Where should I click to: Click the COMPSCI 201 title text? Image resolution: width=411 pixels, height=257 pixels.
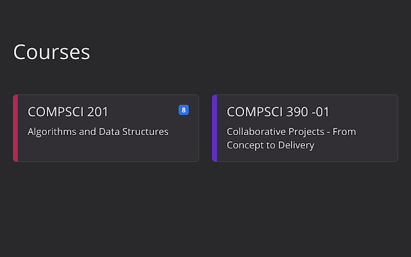click(68, 112)
